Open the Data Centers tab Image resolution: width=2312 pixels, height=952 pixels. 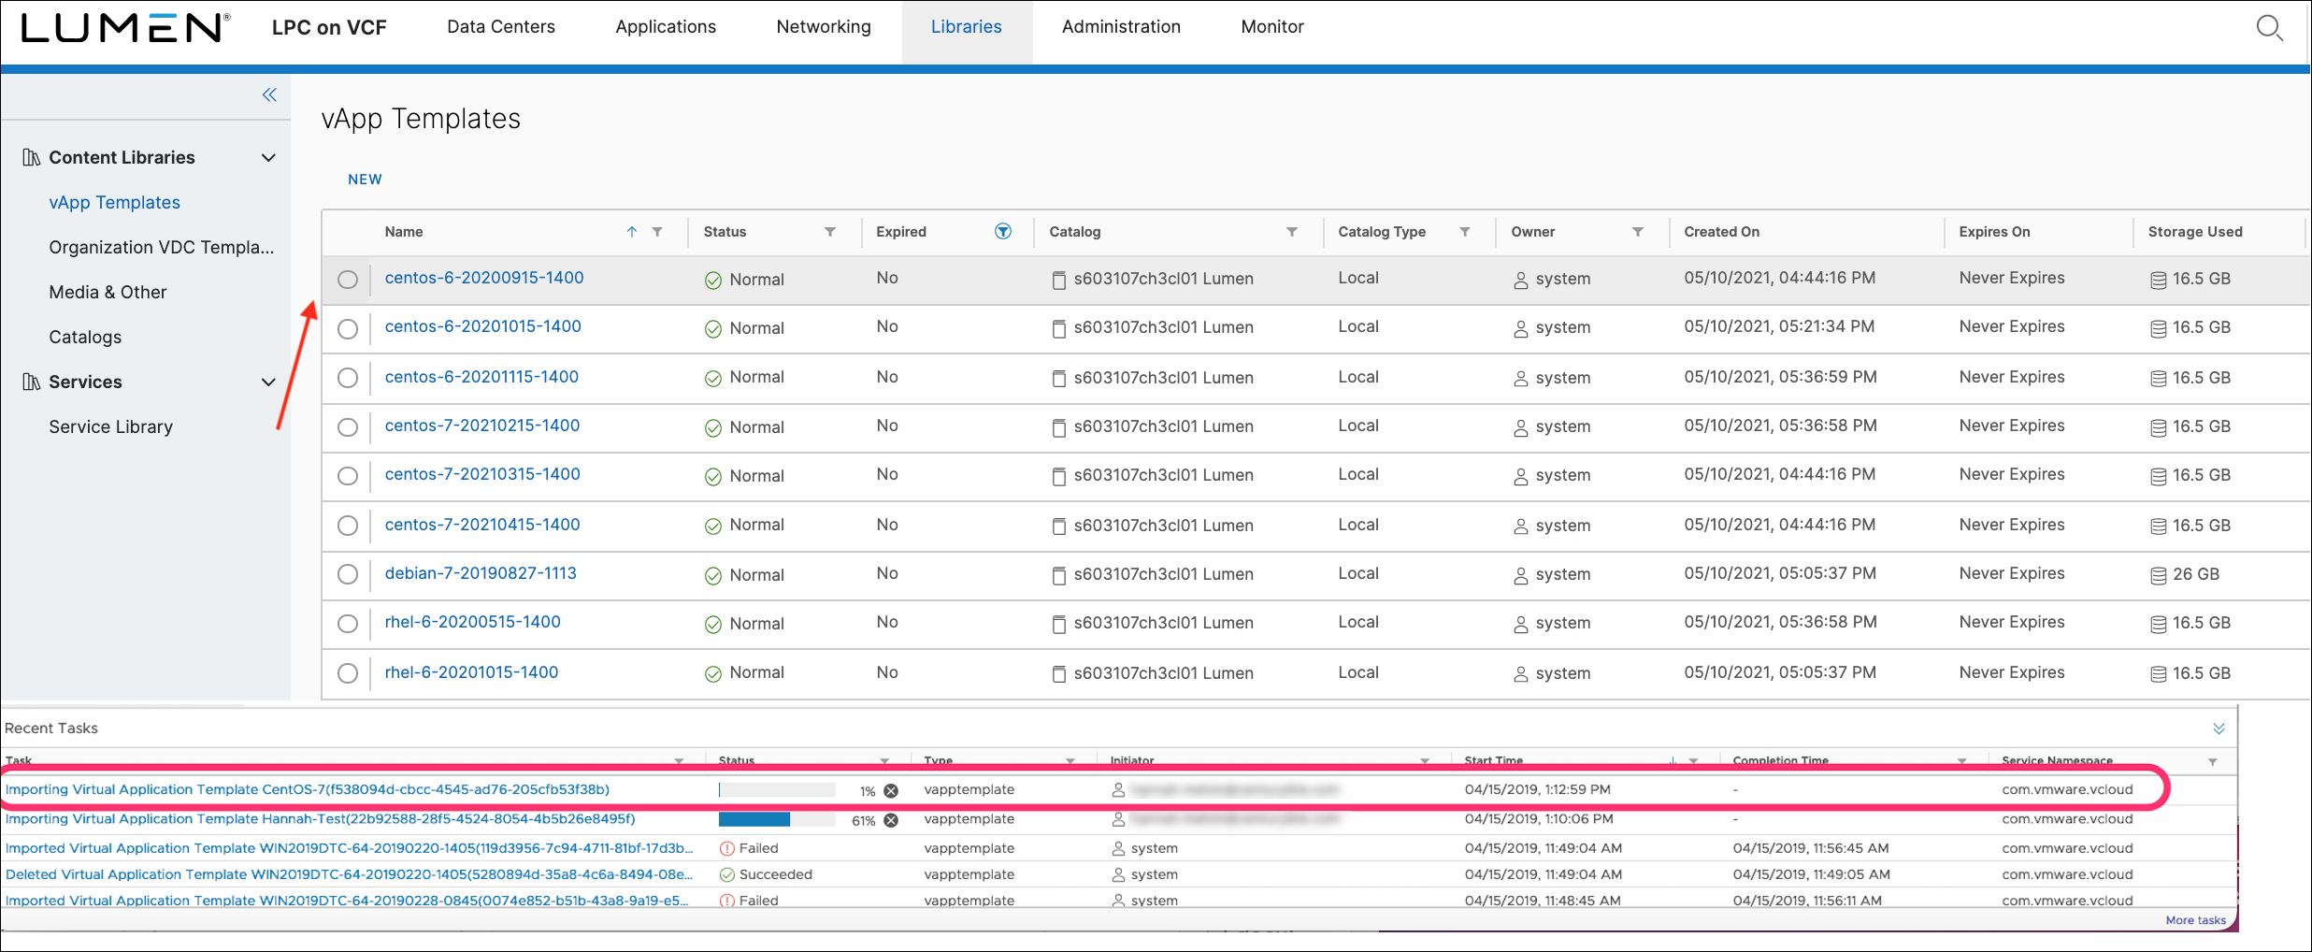point(501,27)
